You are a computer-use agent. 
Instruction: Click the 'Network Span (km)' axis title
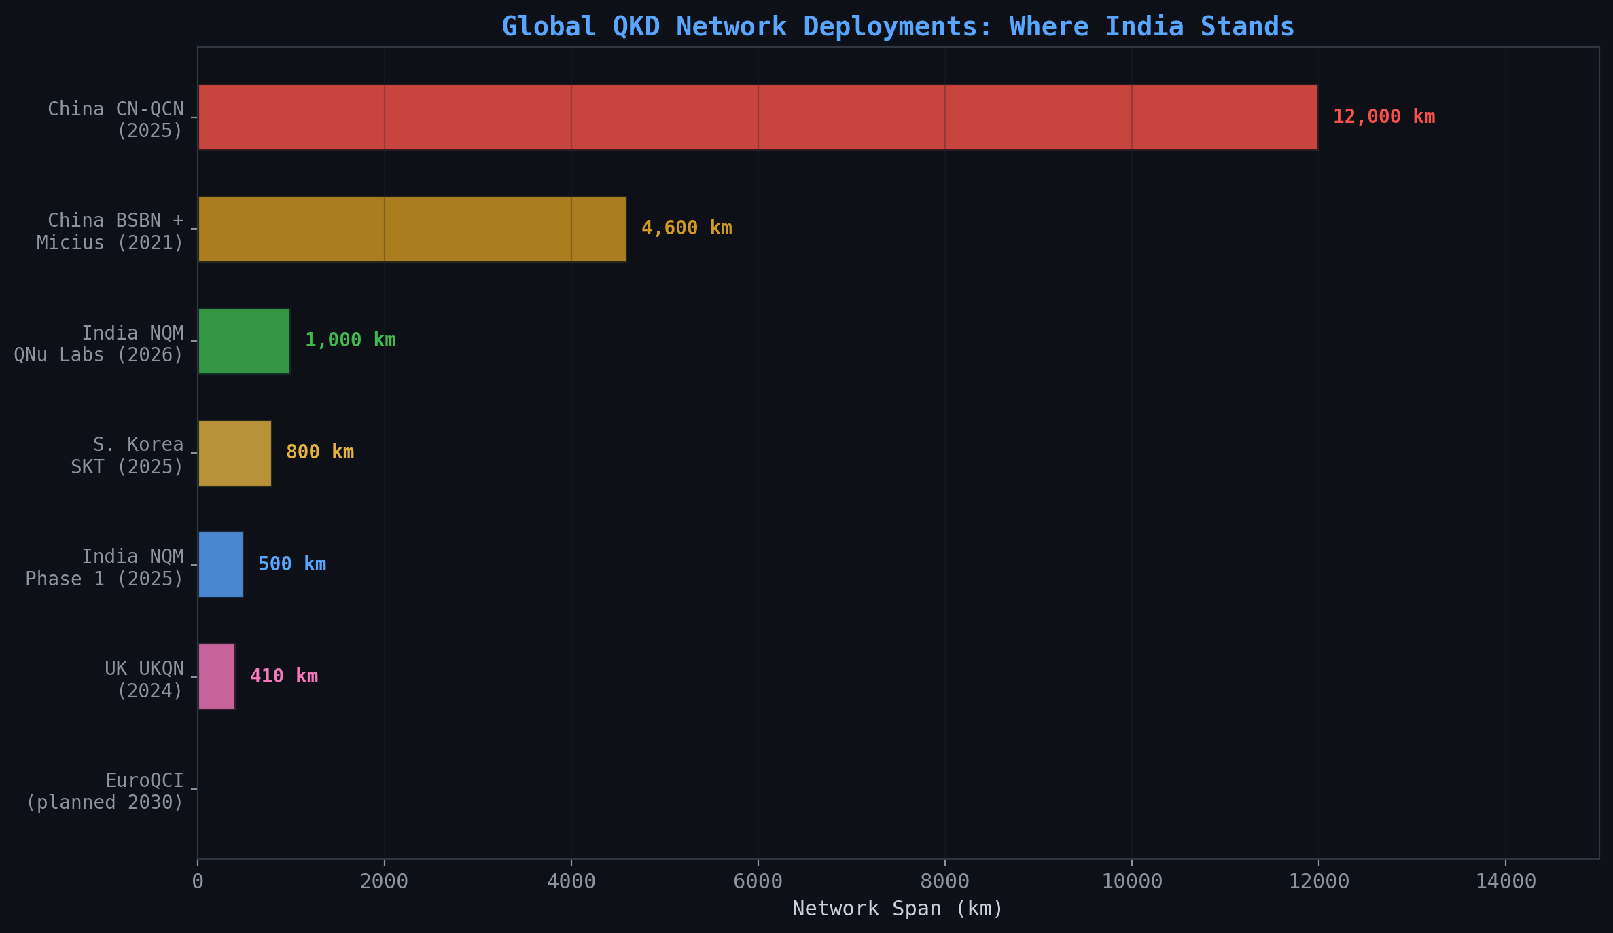pos(898,909)
